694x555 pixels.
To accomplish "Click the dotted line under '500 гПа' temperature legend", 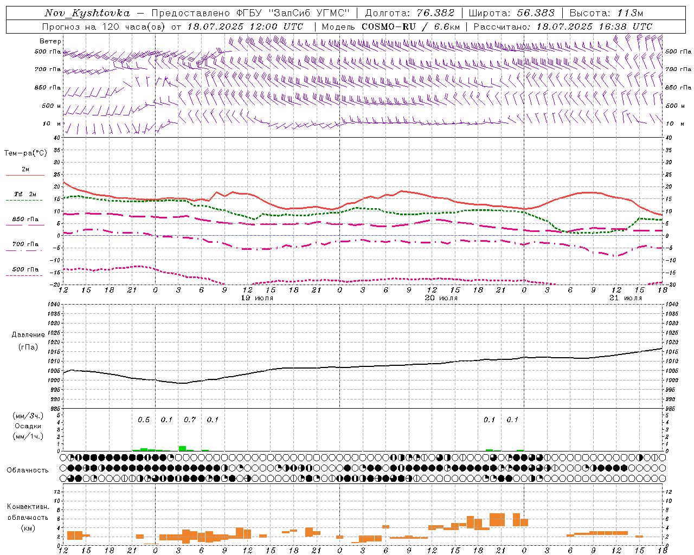I will point(25,275).
